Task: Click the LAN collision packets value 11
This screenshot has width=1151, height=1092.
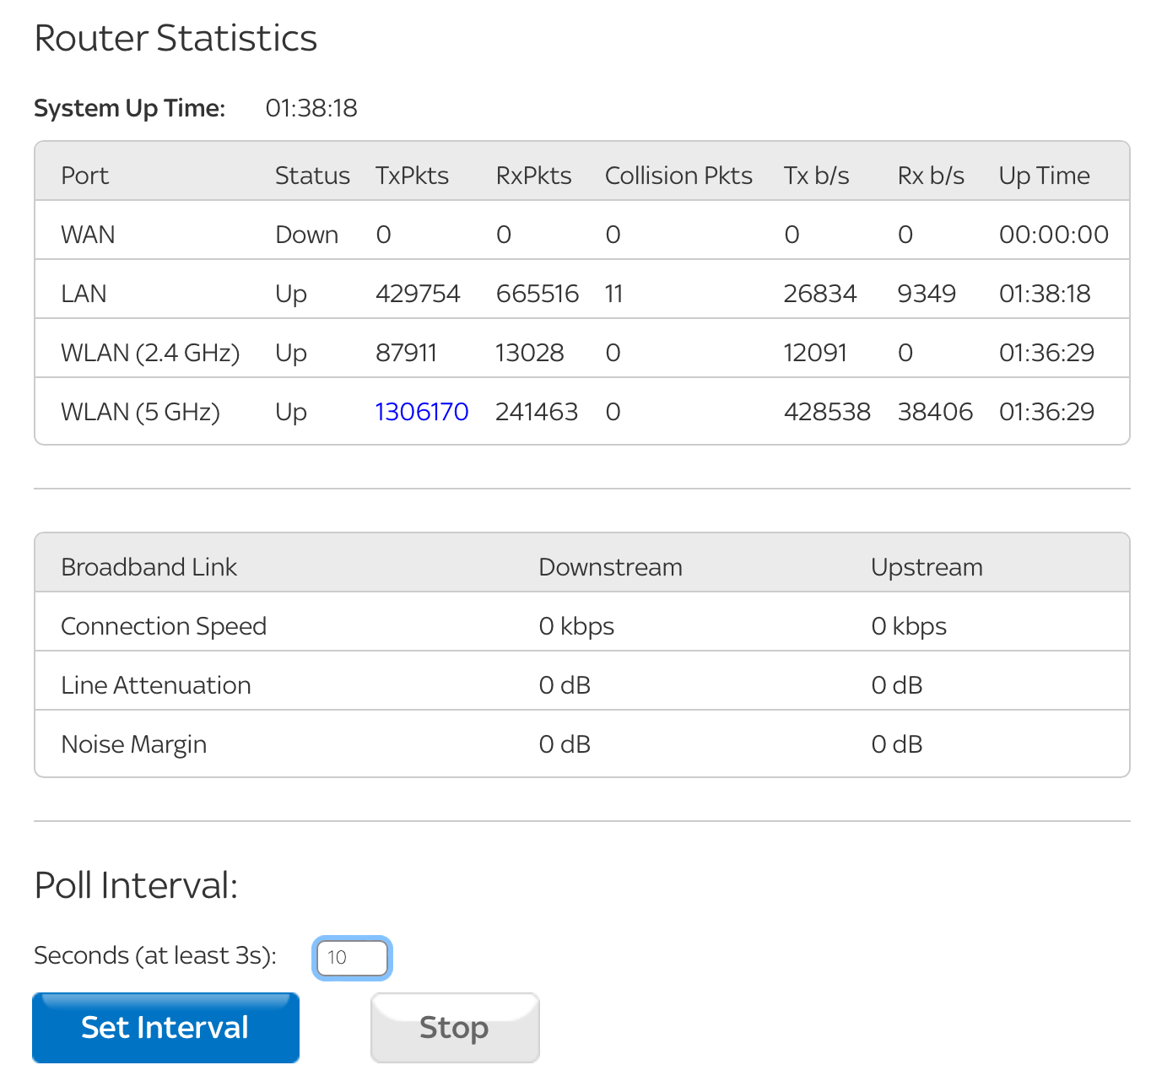Action: pyautogui.click(x=613, y=294)
